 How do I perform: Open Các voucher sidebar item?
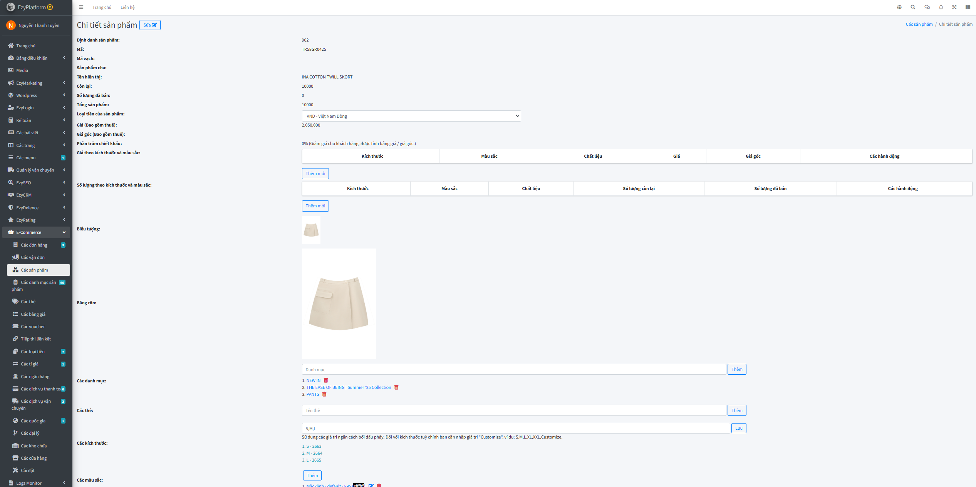tap(33, 327)
